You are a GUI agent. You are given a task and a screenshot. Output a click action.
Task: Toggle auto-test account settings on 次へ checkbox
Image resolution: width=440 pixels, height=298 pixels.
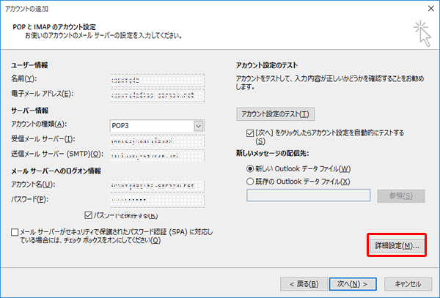coord(250,133)
